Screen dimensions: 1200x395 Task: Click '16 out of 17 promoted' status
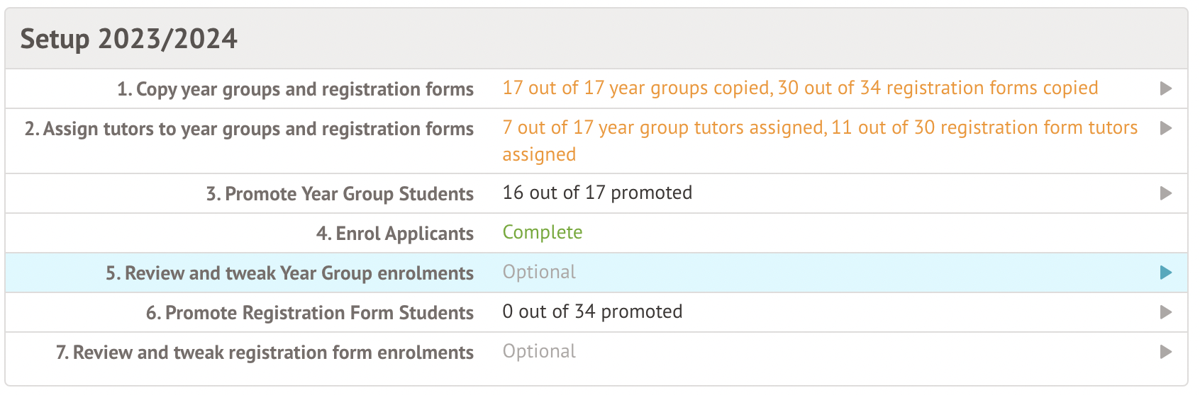(x=597, y=193)
